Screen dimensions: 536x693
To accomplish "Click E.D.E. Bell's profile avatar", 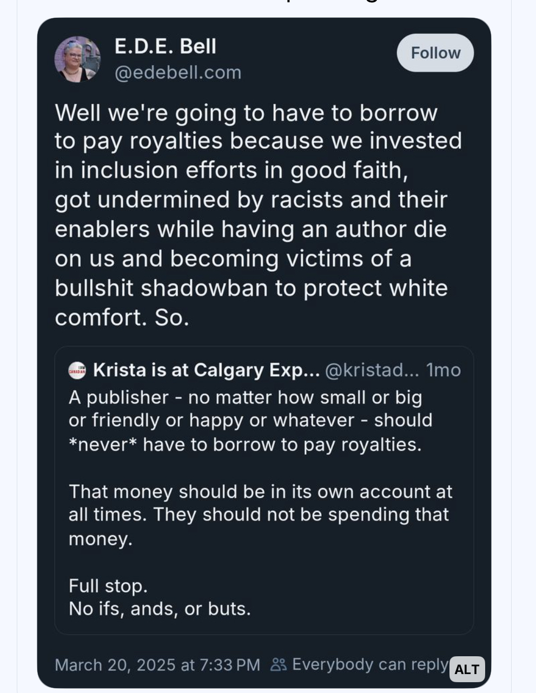I will point(77,59).
